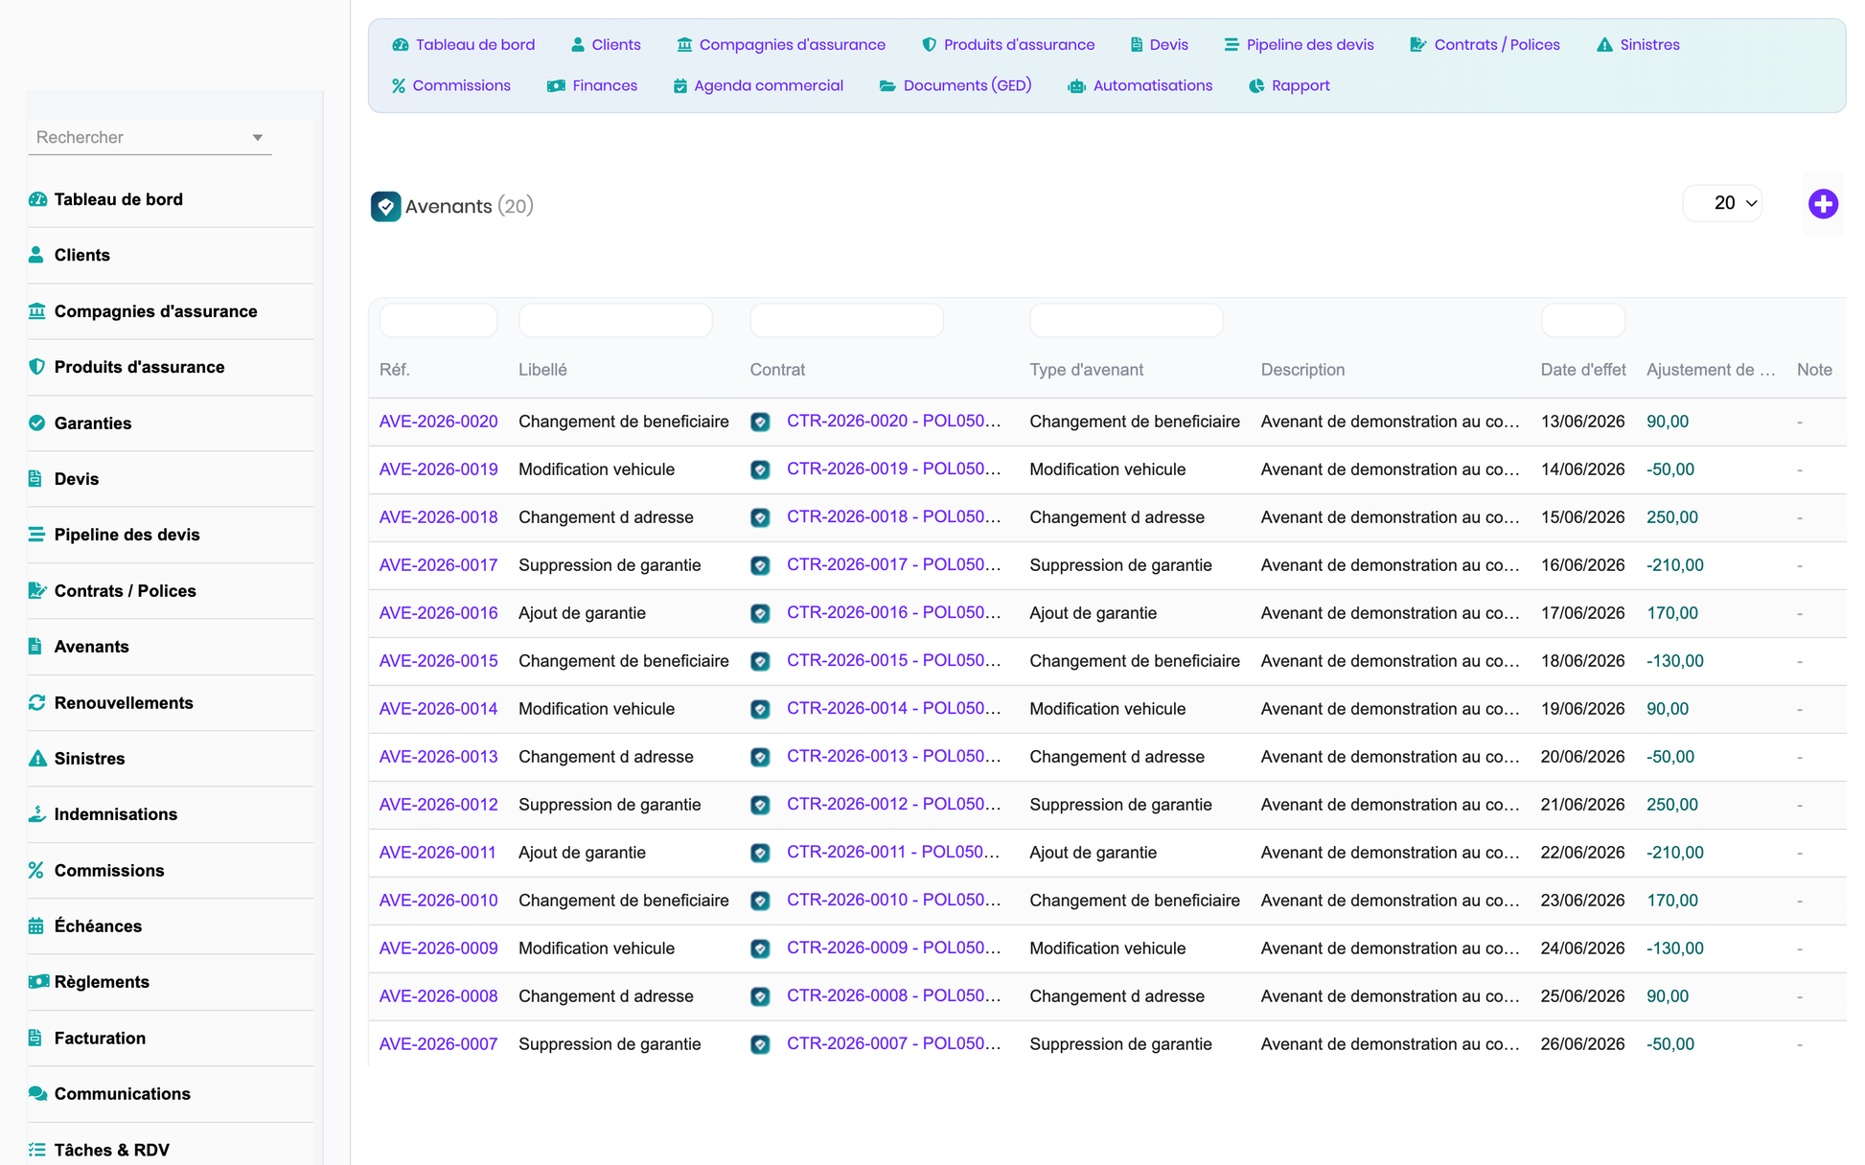Click the Échéances calendar icon in sidebar

tap(36, 925)
